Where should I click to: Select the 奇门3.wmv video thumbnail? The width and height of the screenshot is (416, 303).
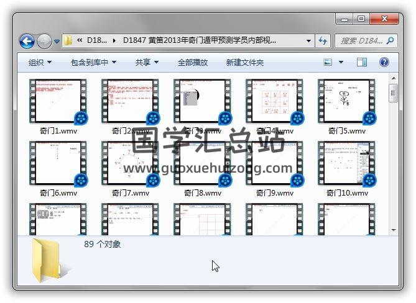[x=203, y=101]
